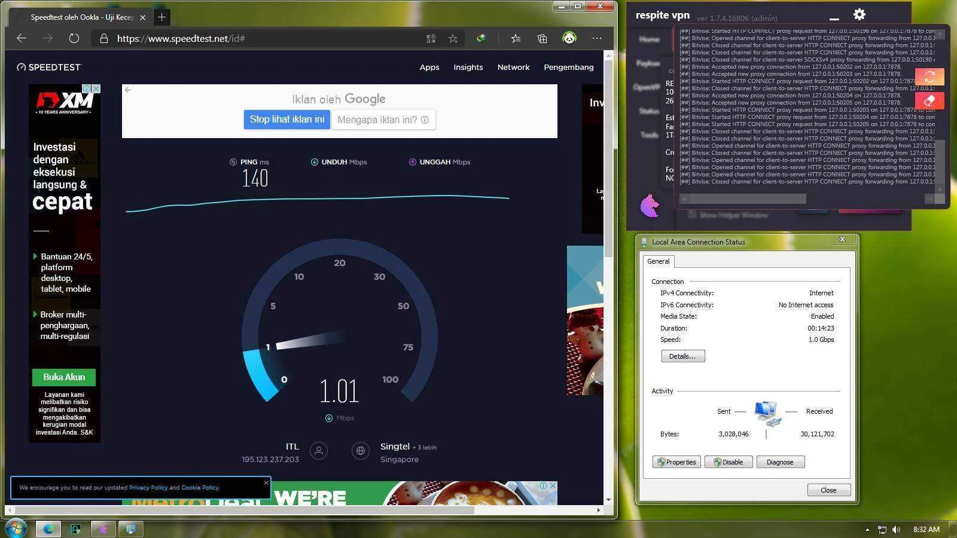Open browser Settings and more menu
This screenshot has width=957, height=538.
click(x=596, y=38)
